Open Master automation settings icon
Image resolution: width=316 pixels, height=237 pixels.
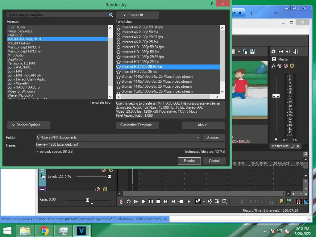(280, 66)
